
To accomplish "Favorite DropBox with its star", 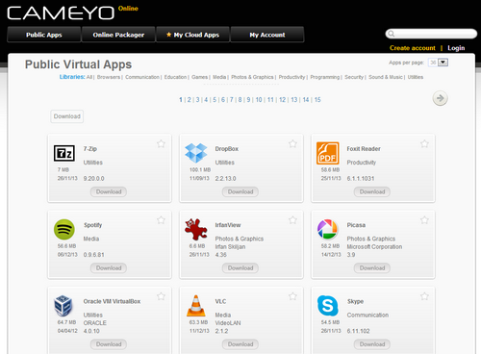I will pos(292,143).
